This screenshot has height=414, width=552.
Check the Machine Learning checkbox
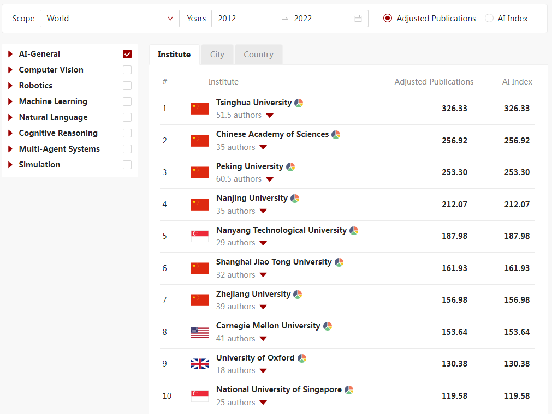tap(127, 101)
